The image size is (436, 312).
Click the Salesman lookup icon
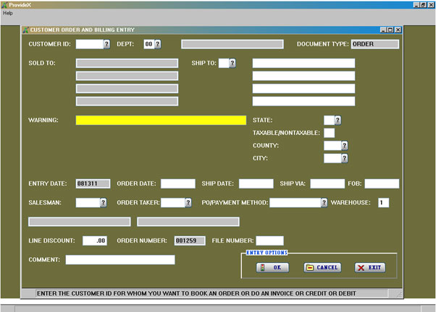103,203
